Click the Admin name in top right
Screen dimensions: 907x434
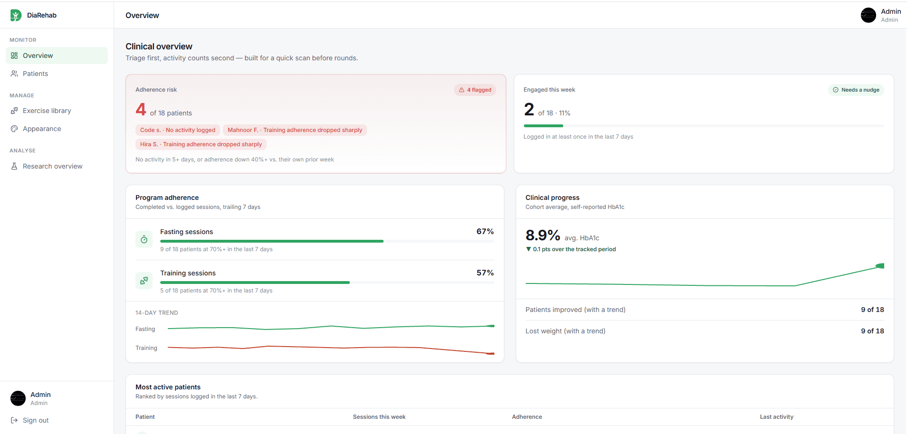click(x=891, y=11)
